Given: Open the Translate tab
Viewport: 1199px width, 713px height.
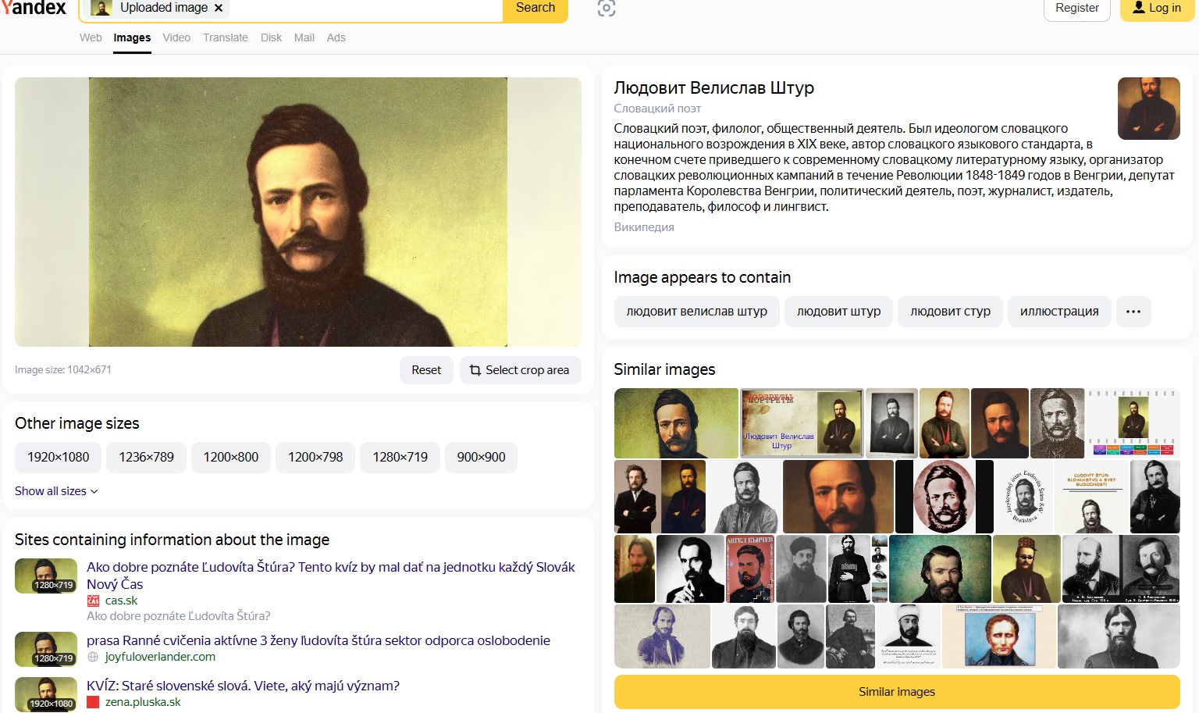Looking at the screenshot, I should point(225,37).
